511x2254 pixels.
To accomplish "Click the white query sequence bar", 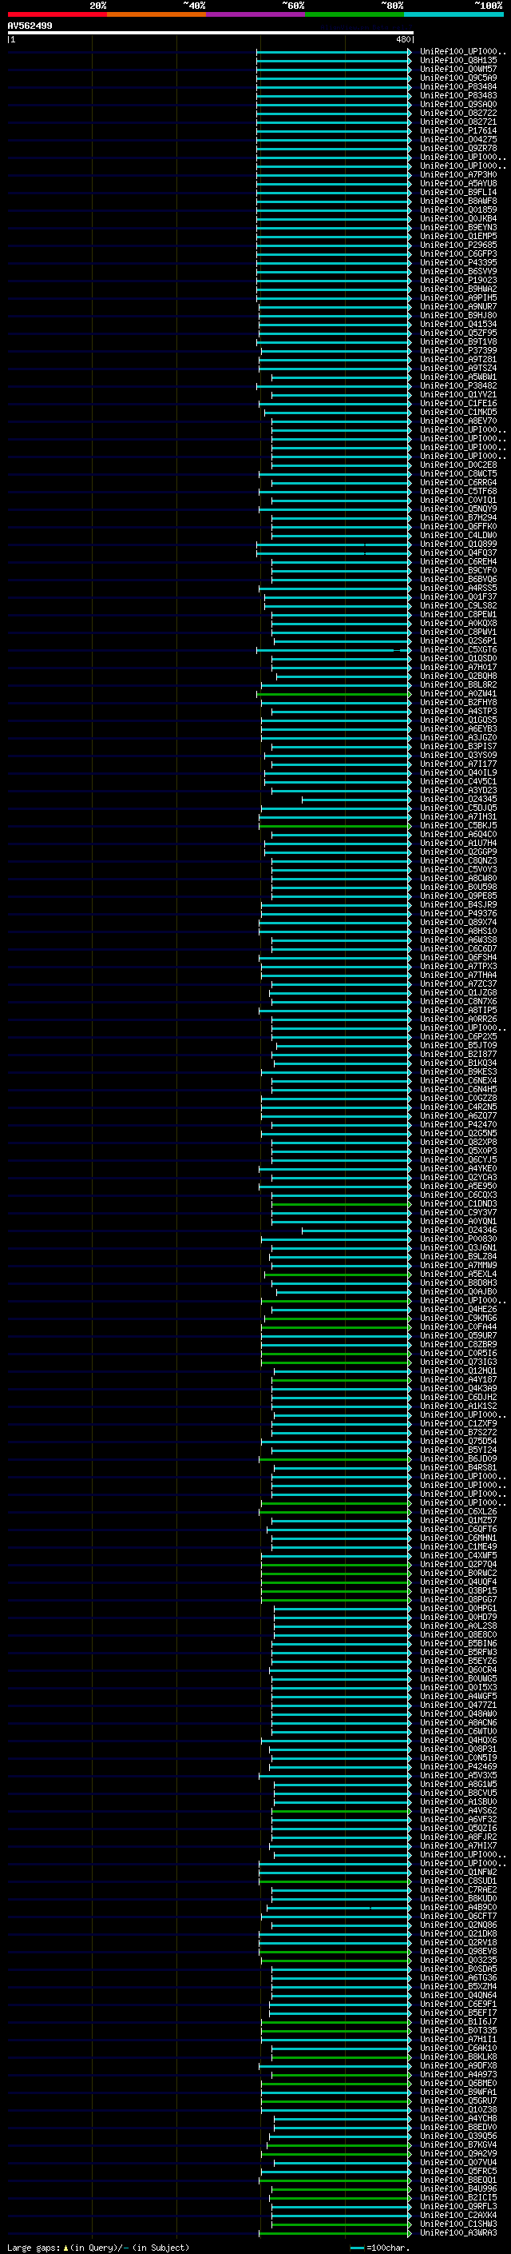I will coord(211,34).
